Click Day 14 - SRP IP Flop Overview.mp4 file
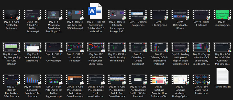This screenshot has width=233, height=100. click(54, 47)
